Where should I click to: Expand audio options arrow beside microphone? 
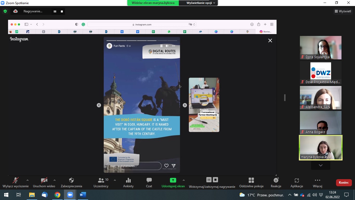(x=28, y=180)
